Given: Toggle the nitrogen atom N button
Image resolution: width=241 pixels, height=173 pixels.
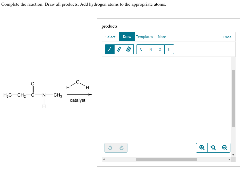Looking at the screenshot, I should 150,49.
